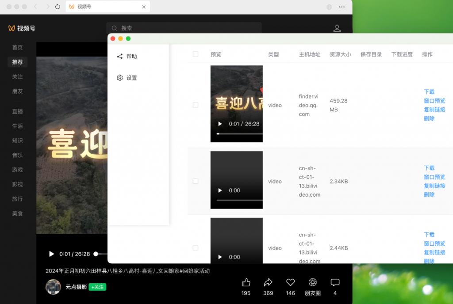
Task: Click the 搜索 search input field
Action: click(x=186, y=28)
